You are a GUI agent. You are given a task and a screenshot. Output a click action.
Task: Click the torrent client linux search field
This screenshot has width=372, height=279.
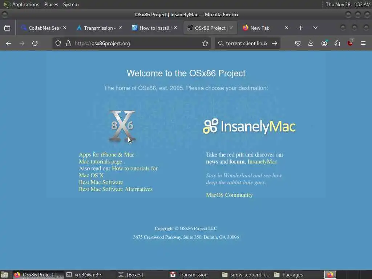click(x=247, y=43)
